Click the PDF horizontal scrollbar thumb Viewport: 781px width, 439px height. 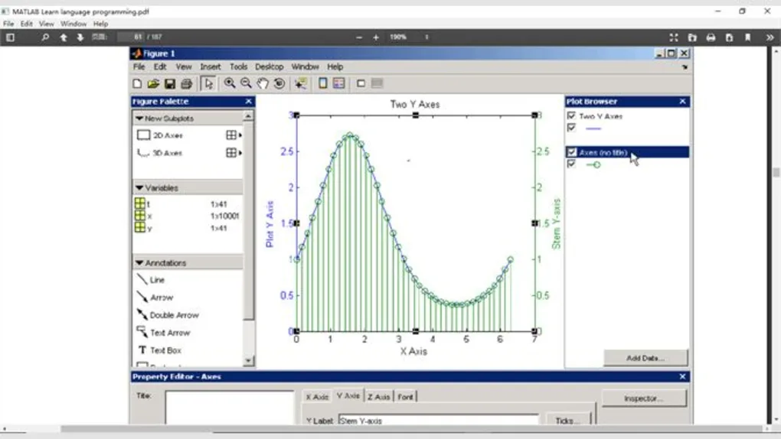coord(411,429)
